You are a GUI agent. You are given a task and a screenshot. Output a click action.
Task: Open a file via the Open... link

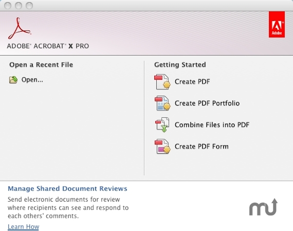coord(32,80)
